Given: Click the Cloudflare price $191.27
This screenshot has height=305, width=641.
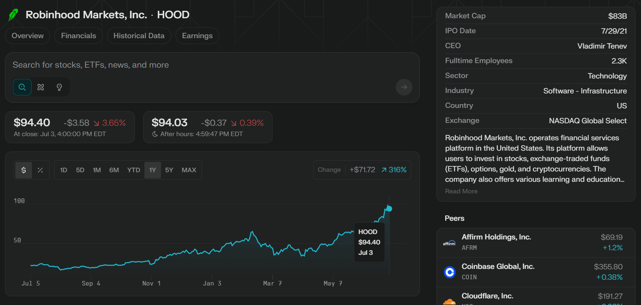Looking at the screenshot, I should tap(610, 296).
